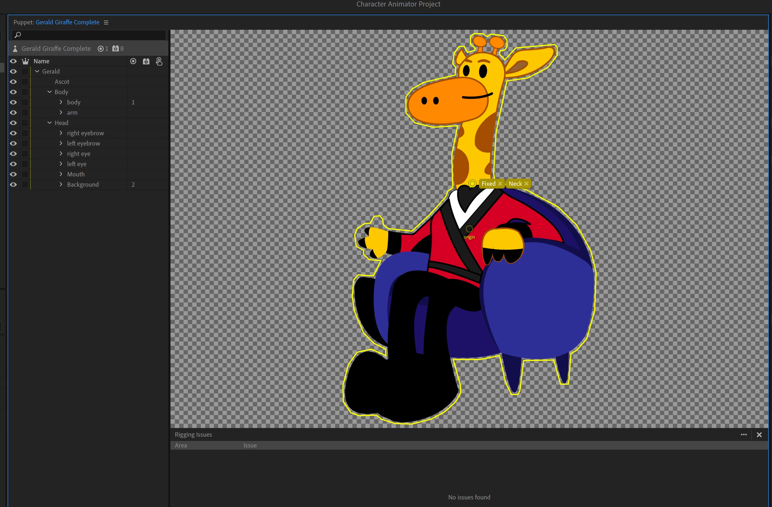Click the crown independence column header icon
Viewport: 772px width, 507px height.
(25, 61)
